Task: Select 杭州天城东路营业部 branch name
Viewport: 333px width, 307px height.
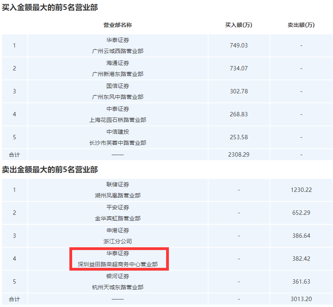Action: tap(118, 287)
